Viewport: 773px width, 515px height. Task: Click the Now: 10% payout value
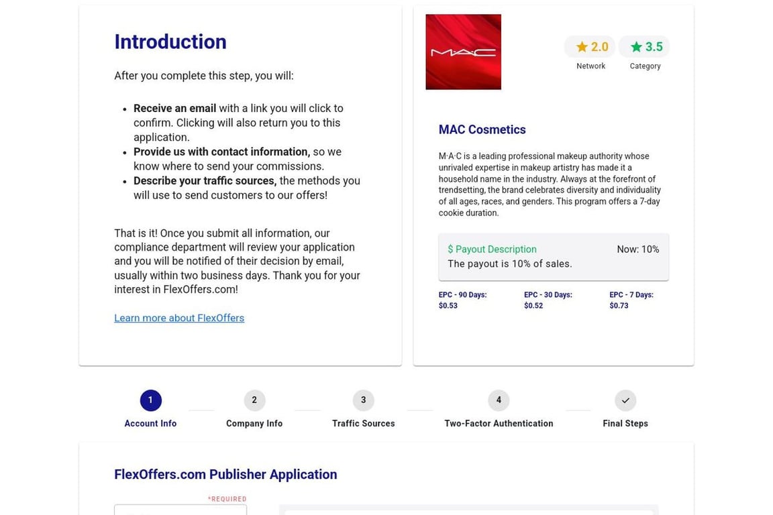638,249
